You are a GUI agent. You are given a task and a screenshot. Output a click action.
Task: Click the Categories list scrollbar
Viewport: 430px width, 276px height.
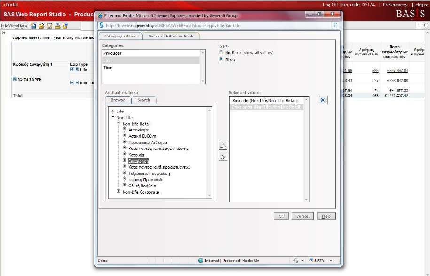click(203, 67)
